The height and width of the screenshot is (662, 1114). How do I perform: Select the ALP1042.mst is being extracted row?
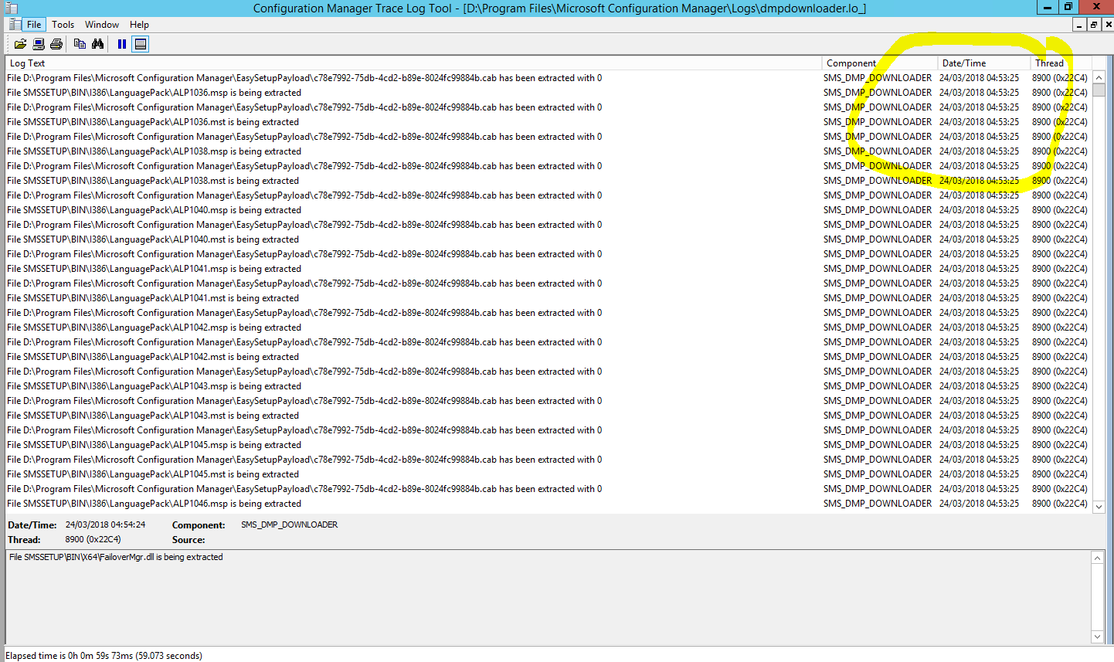[549, 357]
